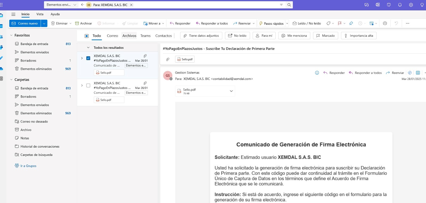Viewport: 426px width, 203px height.
Task: Switch to the Vista tab
Action: click(x=40, y=14)
